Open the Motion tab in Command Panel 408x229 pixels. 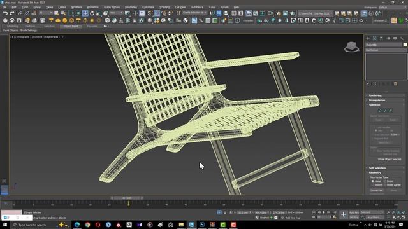point(388,38)
